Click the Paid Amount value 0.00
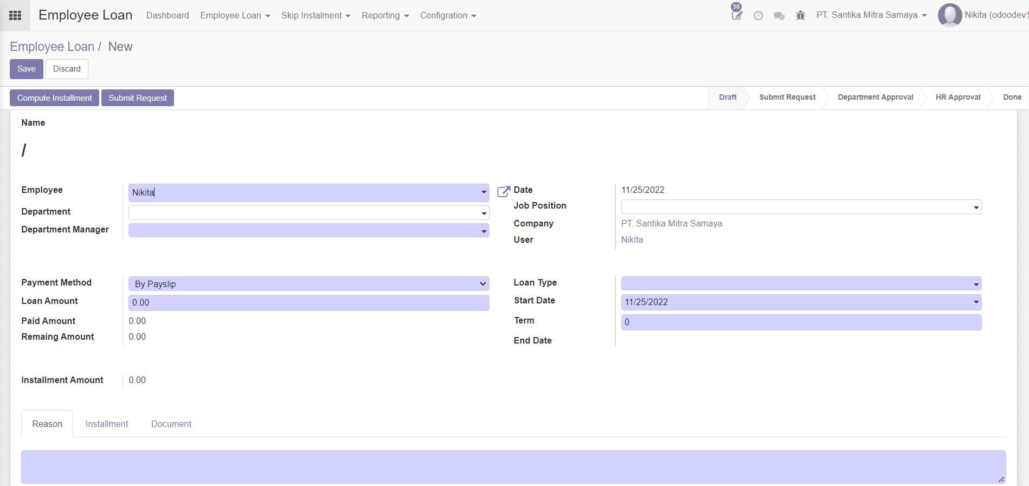1029x486 pixels. 137,321
